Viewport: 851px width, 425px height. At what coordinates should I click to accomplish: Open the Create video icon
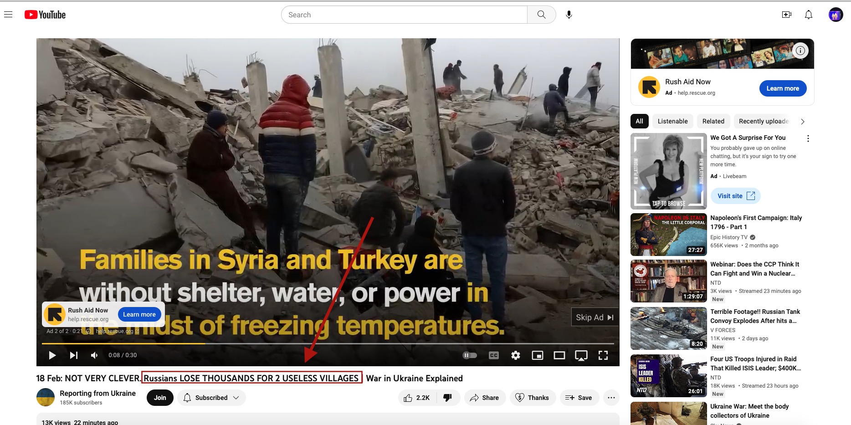787,15
